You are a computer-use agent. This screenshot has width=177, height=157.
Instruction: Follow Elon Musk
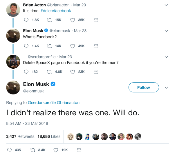[144, 87]
